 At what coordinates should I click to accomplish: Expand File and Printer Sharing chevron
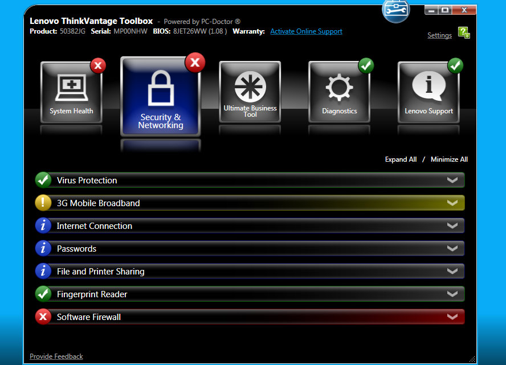tap(452, 271)
